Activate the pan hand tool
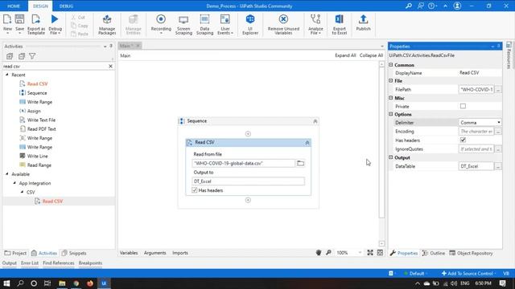The image size is (515, 289). pos(319,253)
